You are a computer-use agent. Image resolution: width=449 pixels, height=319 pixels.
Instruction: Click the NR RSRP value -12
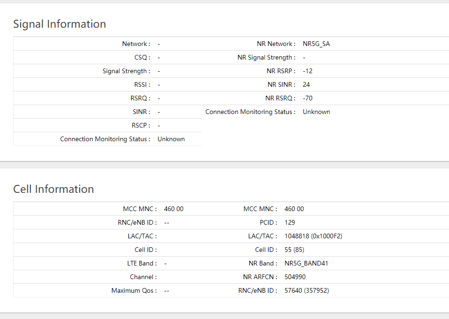point(307,71)
